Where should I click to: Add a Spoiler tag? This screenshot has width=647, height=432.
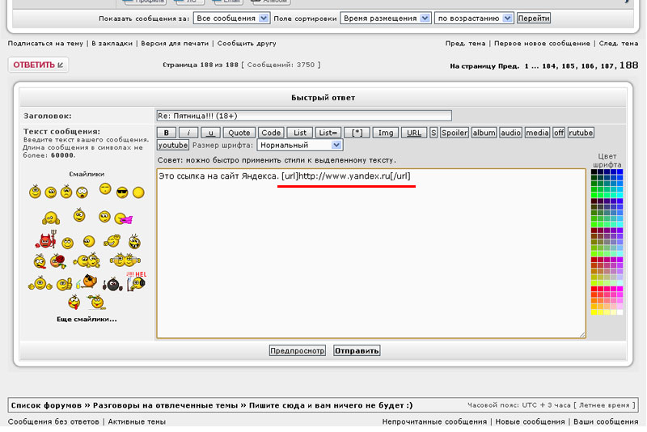[x=454, y=133]
